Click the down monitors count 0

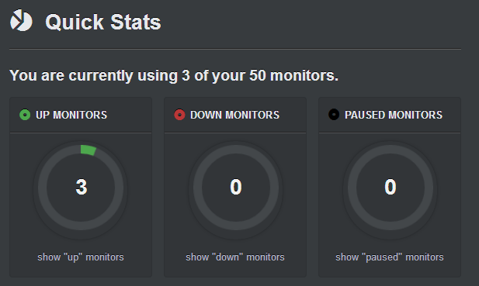(236, 187)
